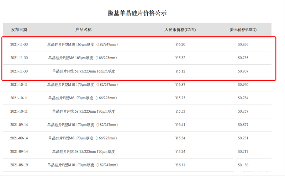Click the $0.757 price cell
Viewport: 285px width, 176px height.
(243, 112)
